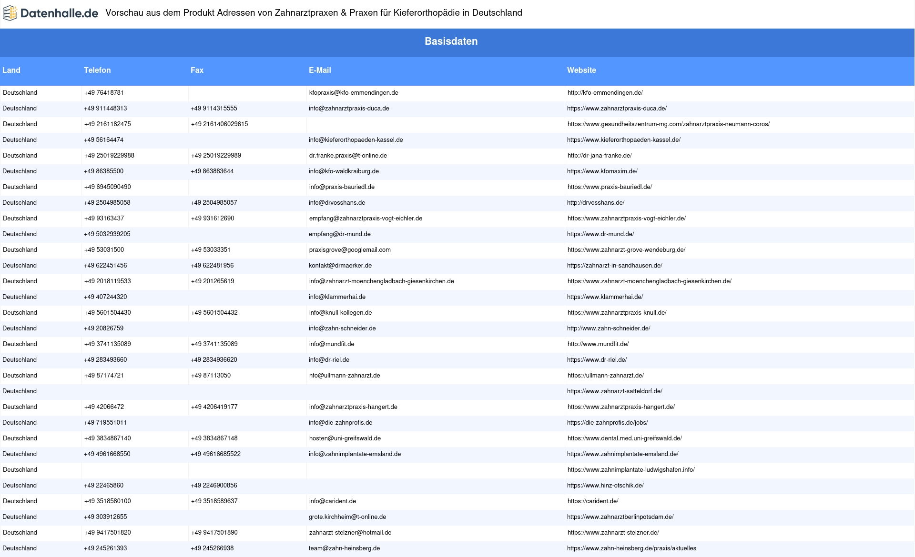Select email dr.franke.praxis@t-online.de
Viewport: 915px width, 557px height.
[x=348, y=156]
